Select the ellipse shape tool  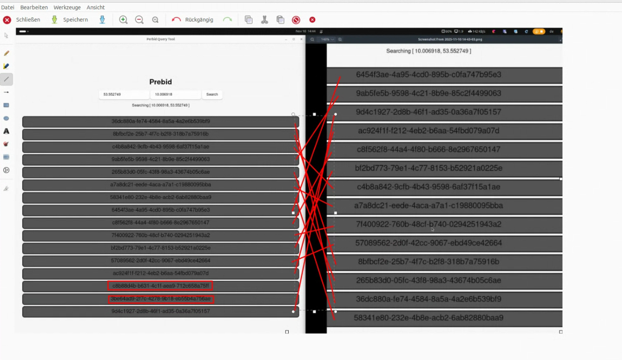pyautogui.click(x=6, y=118)
